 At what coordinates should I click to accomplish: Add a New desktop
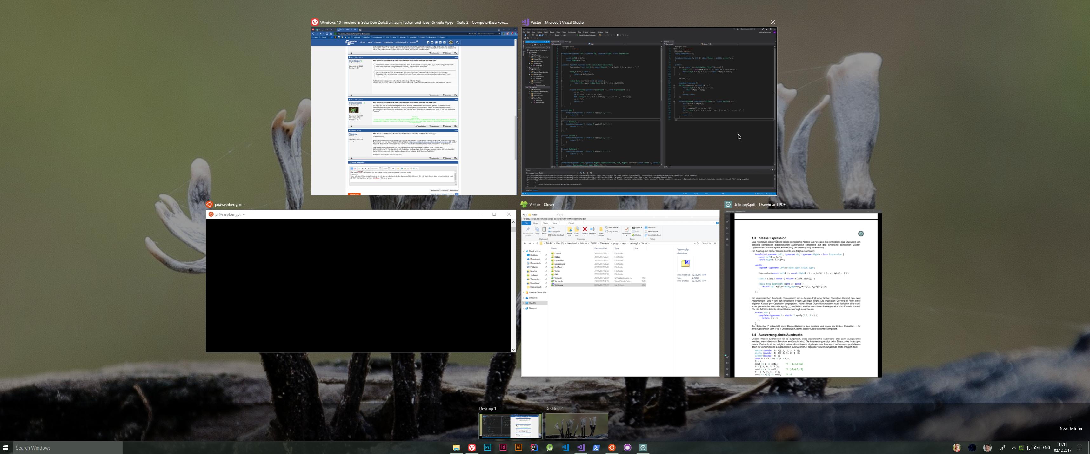tap(1071, 423)
